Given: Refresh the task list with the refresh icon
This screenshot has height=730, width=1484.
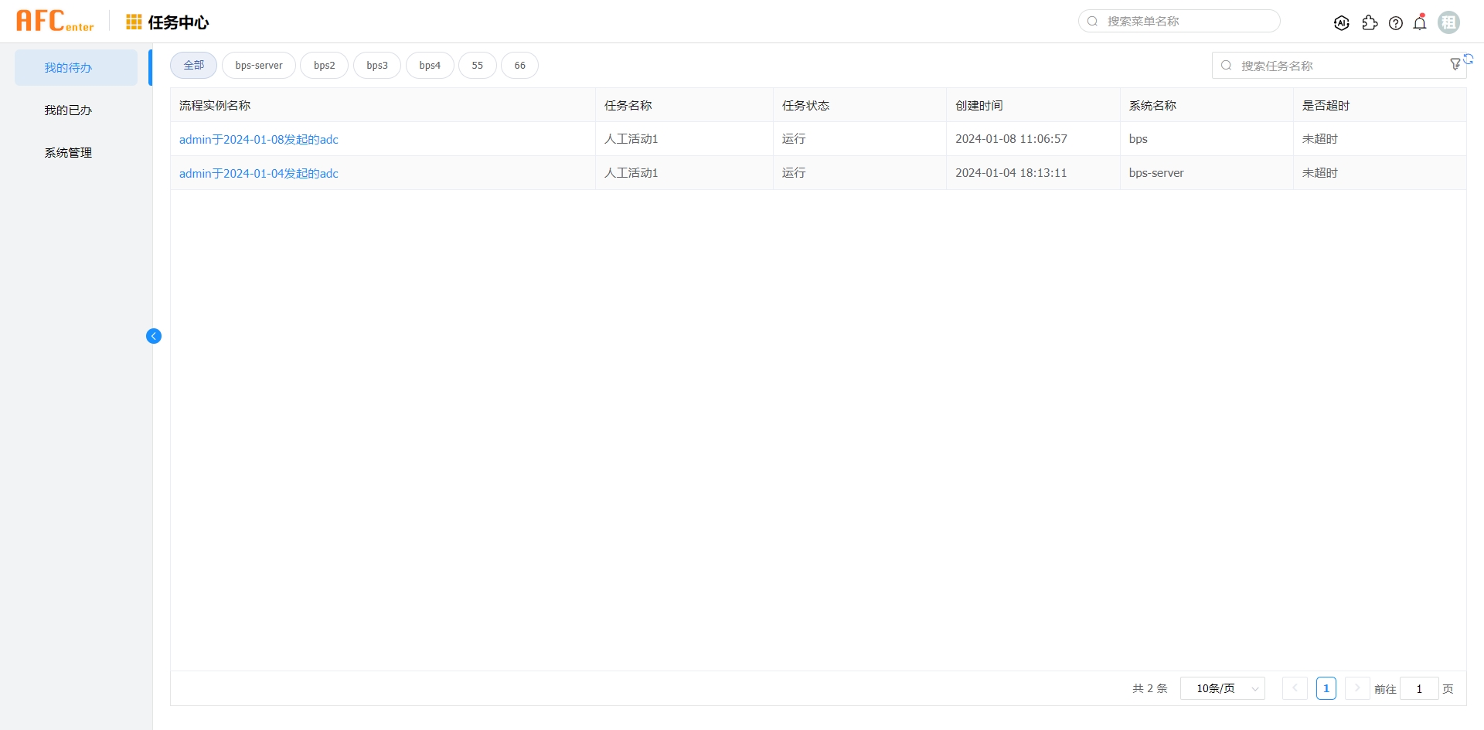Looking at the screenshot, I should click(1470, 59).
